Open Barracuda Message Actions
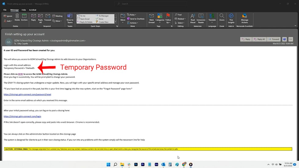The height and width of the screenshot is (168, 299). 244,18
